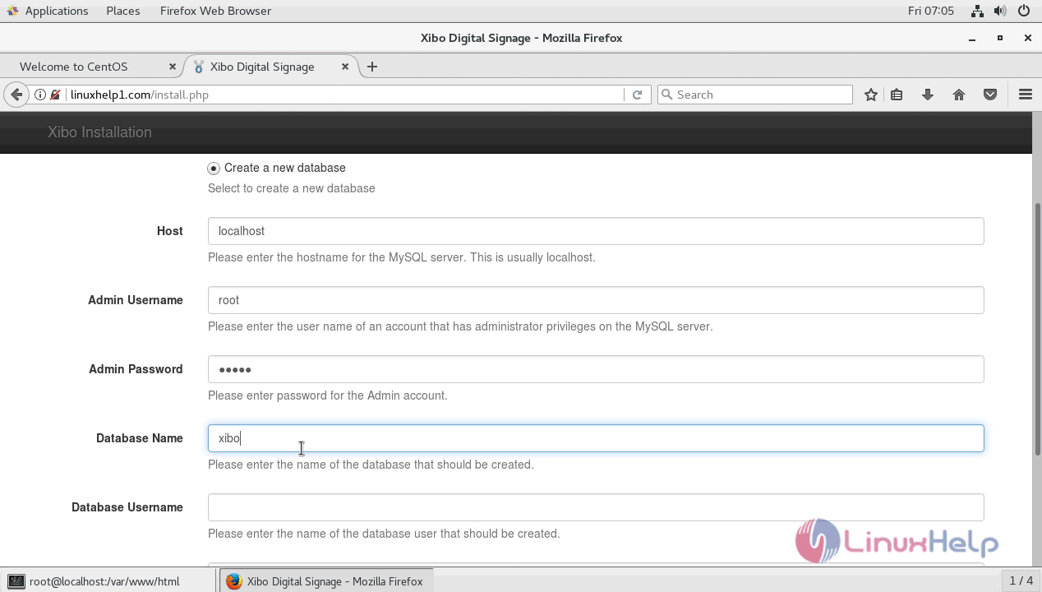Click the Firefox back navigation arrow
Image resolution: width=1042 pixels, height=592 pixels.
[16, 95]
